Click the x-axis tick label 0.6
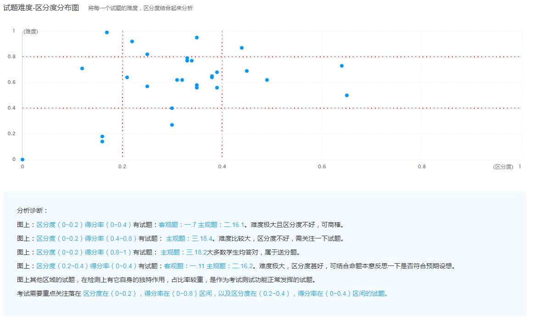This screenshot has height=326, width=534. tap(322, 167)
